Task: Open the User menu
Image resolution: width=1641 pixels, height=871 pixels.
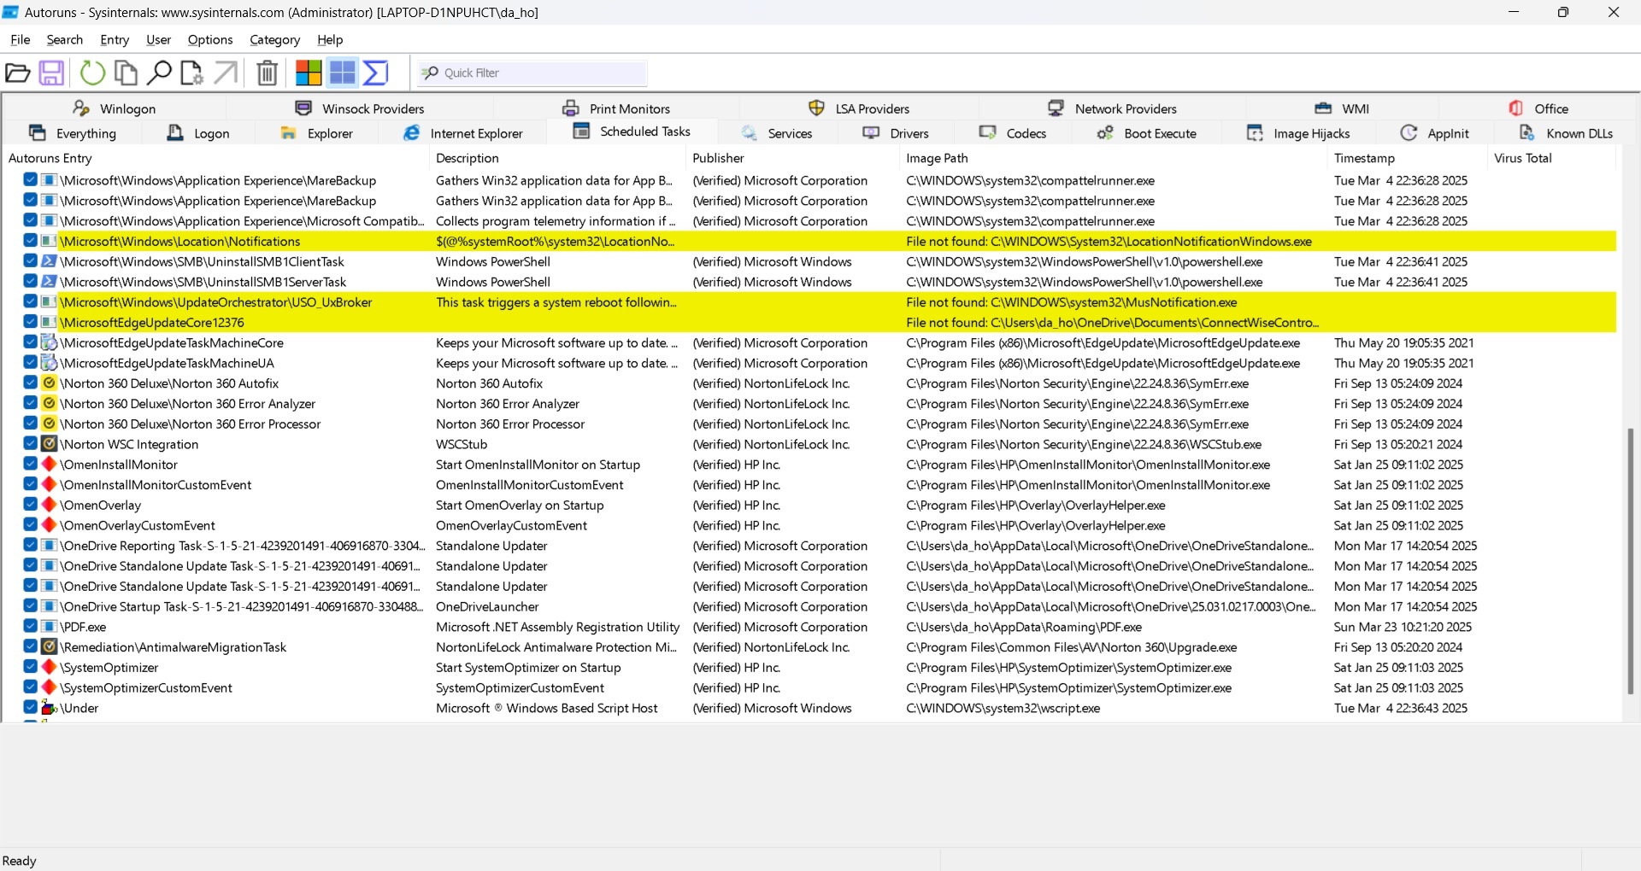Action: [x=158, y=39]
